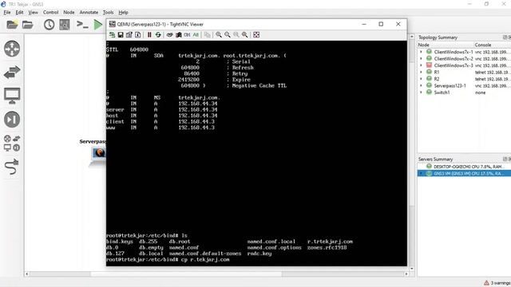Click the TightVNC save session icon
The width and height of the screenshot is (511, 287).
tap(121, 35)
